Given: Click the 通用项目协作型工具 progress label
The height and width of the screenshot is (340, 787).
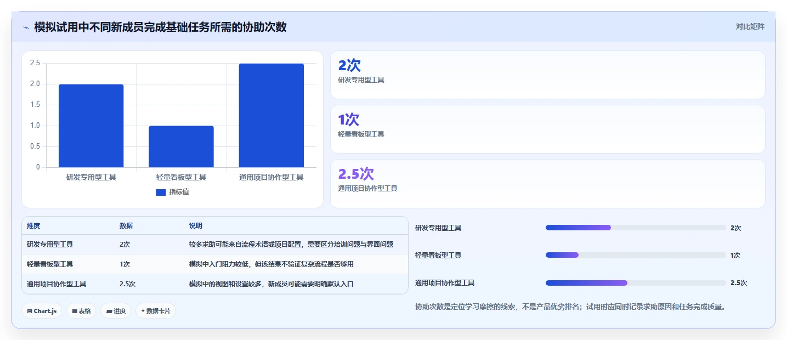Looking at the screenshot, I should (x=445, y=283).
